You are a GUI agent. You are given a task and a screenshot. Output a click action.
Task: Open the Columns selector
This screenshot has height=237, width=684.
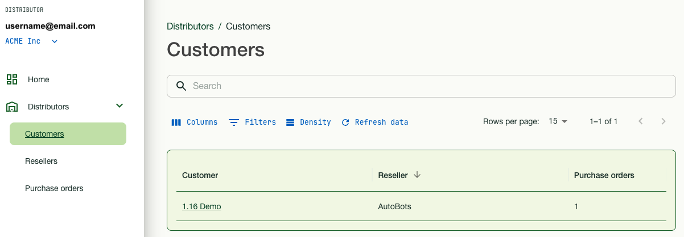point(195,122)
